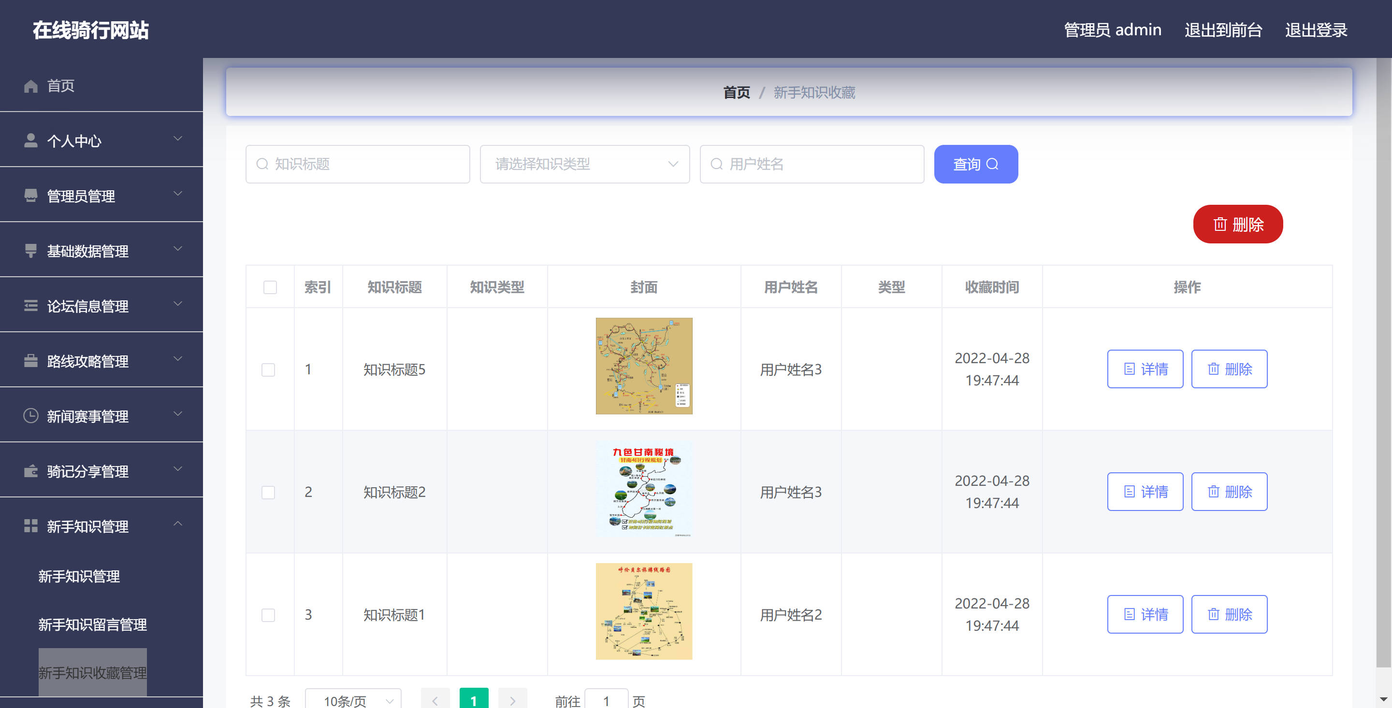Click the 详情 button text for 知识标题5

[x=1154, y=369]
